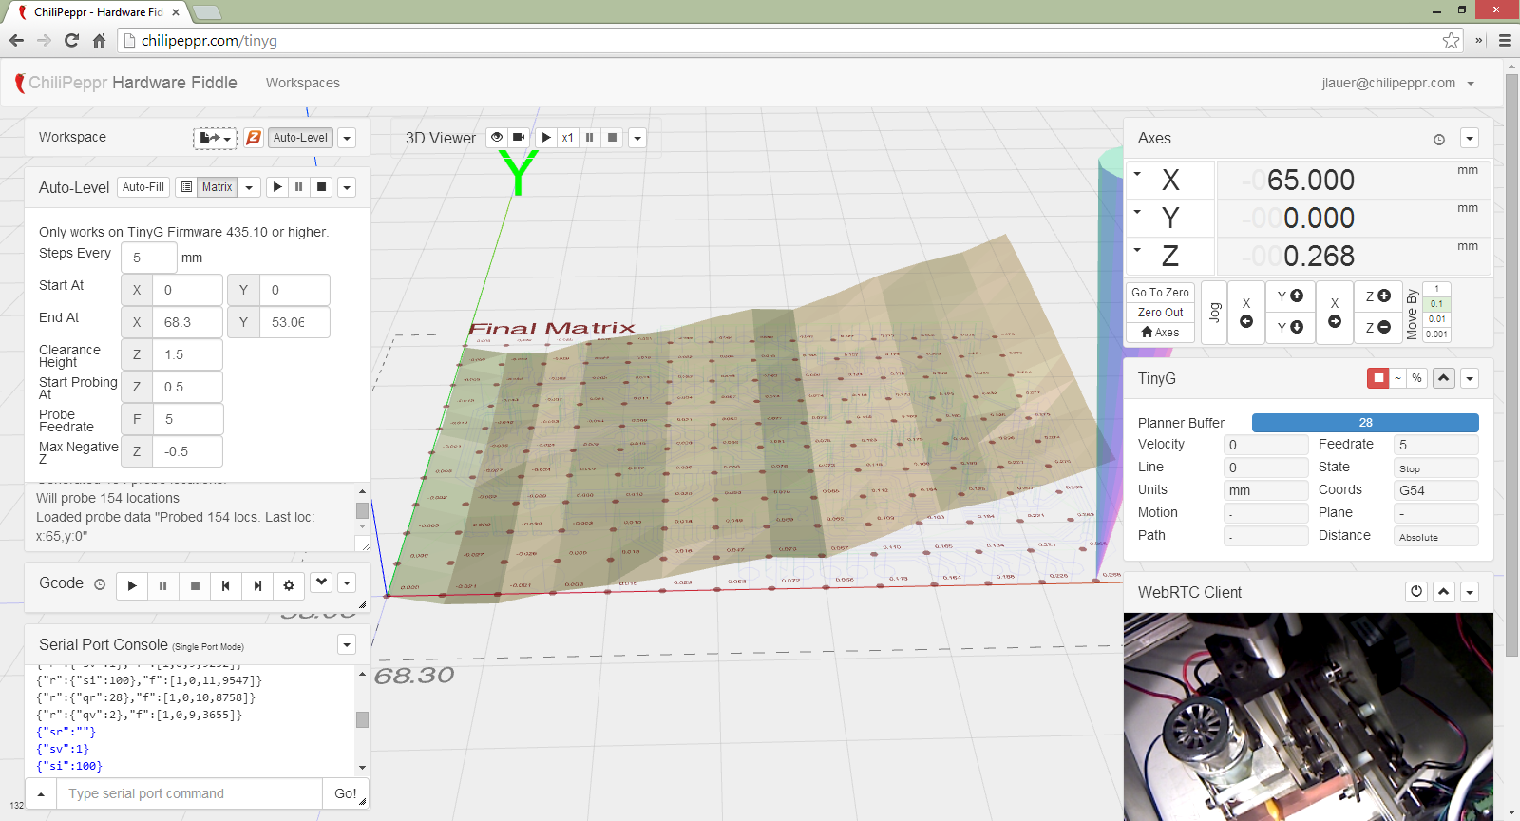Open the jlauer@chilipeppr.com account menu
This screenshot has height=821, width=1520.
(x=1398, y=83)
